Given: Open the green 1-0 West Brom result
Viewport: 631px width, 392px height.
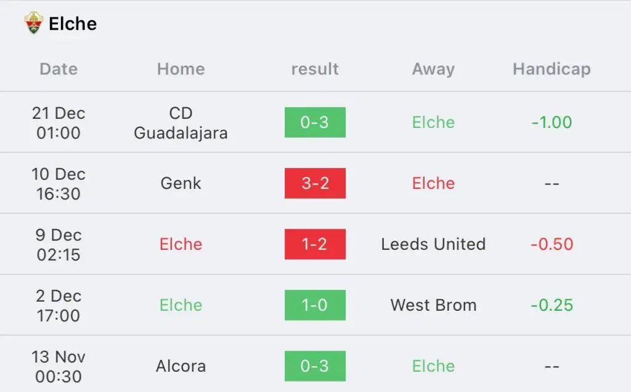Looking at the screenshot, I should click(315, 305).
